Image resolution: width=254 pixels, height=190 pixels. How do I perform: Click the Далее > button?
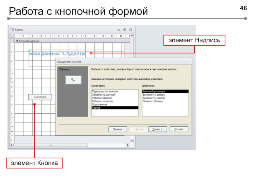(x=157, y=129)
